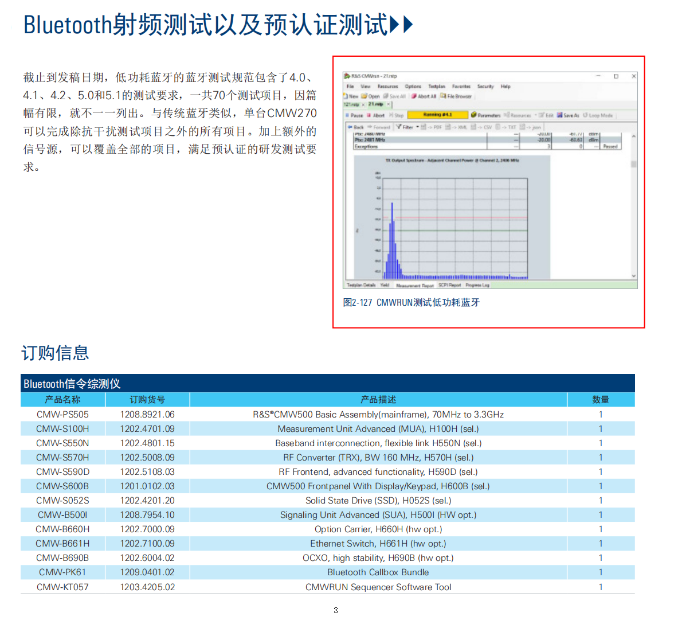Click the 产品描述 column header
This screenshot has height=620, width=674.
378,400
